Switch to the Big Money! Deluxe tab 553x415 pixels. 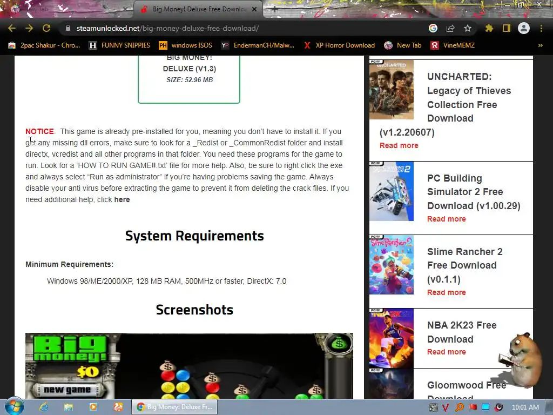point(198,9)
